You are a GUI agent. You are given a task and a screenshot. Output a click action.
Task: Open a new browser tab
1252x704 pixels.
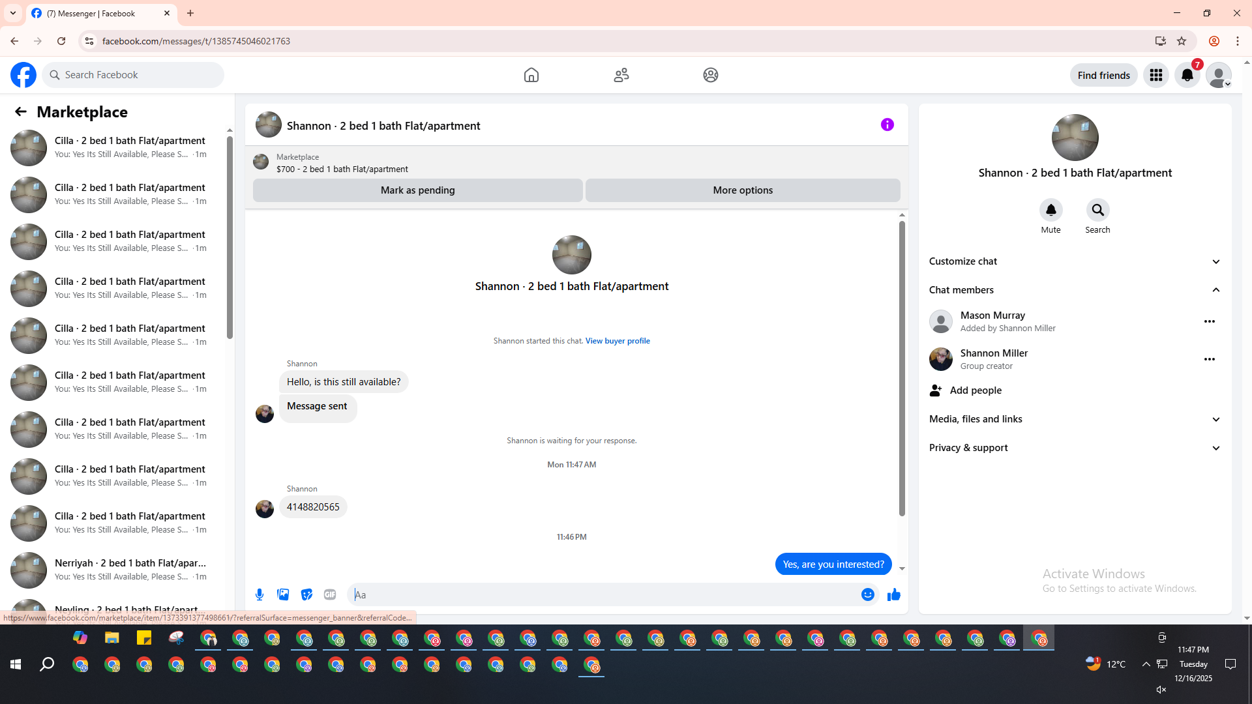[190, 13]
